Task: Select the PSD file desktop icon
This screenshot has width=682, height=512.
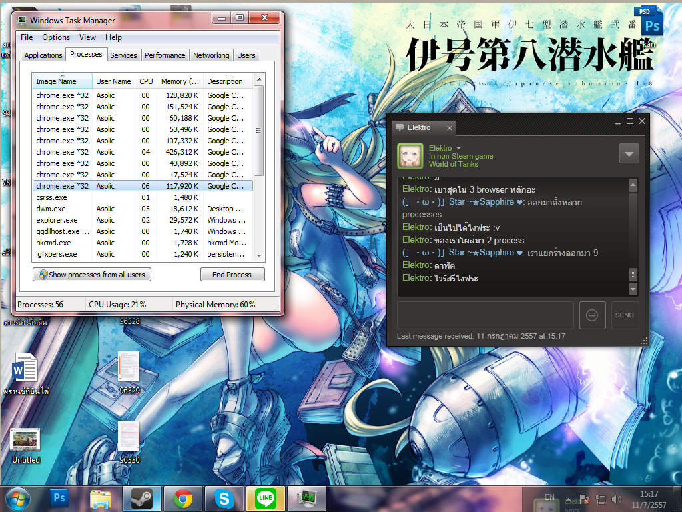Action: (649, 25)
